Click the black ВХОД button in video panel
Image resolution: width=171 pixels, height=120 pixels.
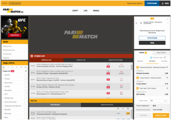click(x=152, y=43)
